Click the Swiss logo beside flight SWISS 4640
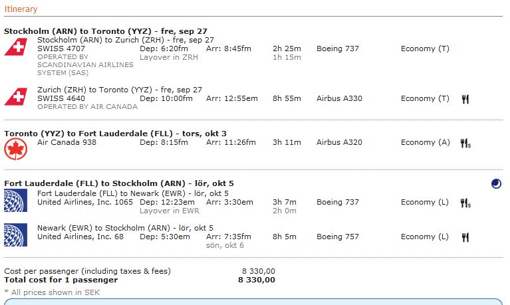 coord(15,96)
